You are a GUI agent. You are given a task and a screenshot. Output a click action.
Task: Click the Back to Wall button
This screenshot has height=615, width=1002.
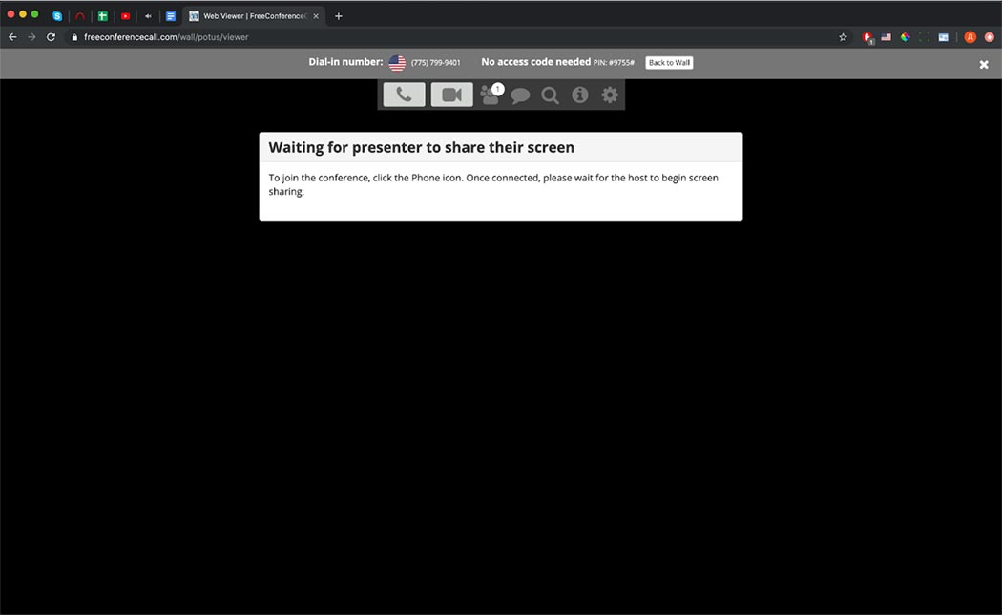pyautogui.click(x=668, y=62)
